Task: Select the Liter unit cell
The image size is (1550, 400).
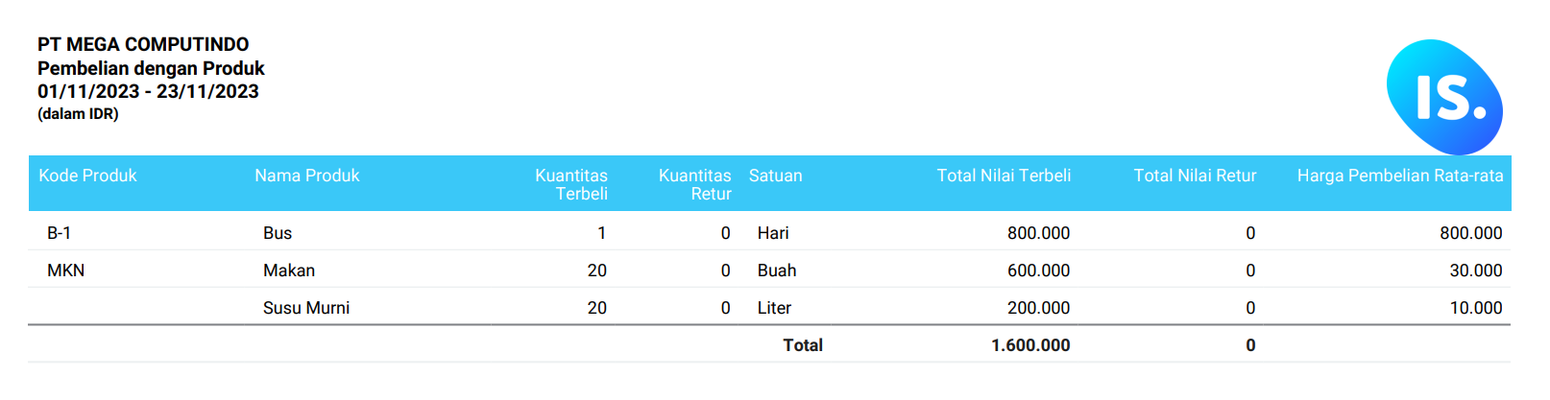Action: pos(774,308)
